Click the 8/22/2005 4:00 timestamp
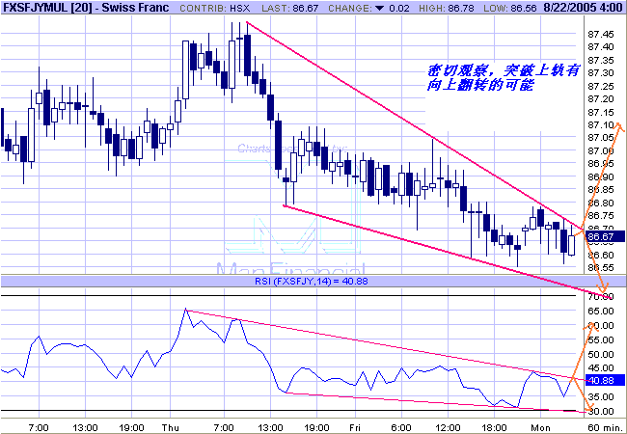The height and width of the screenshot is (434, 627). click(x=583, y=8)
